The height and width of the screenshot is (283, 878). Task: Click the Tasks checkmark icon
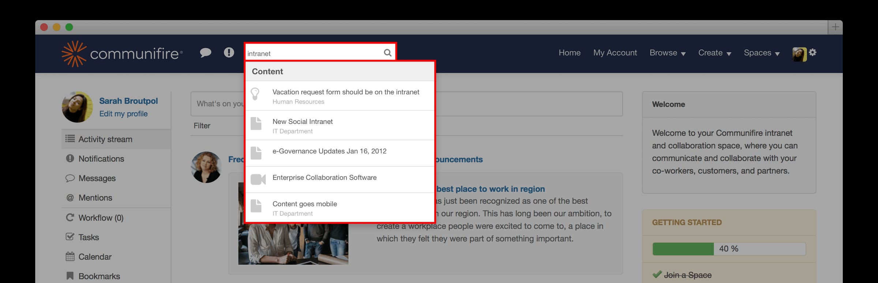[70, 237]
